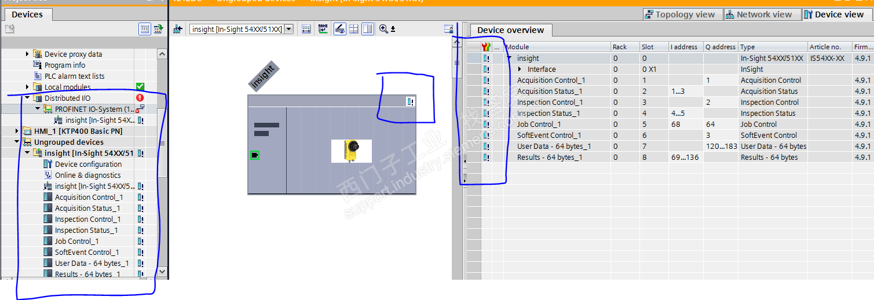Image resolution: width=874 pixels, height=300 pixels.
Task: Click the table-with-arrow icon in project tree toolbar
Action: pos(158,29)
